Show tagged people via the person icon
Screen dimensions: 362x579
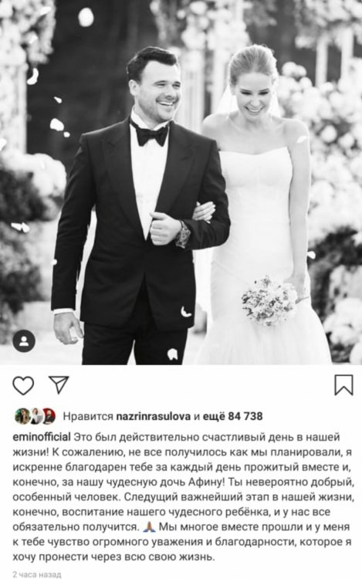[24, 340]
